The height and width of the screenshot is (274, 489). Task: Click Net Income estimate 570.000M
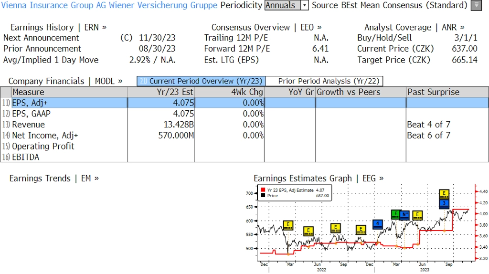pos(176,136)
